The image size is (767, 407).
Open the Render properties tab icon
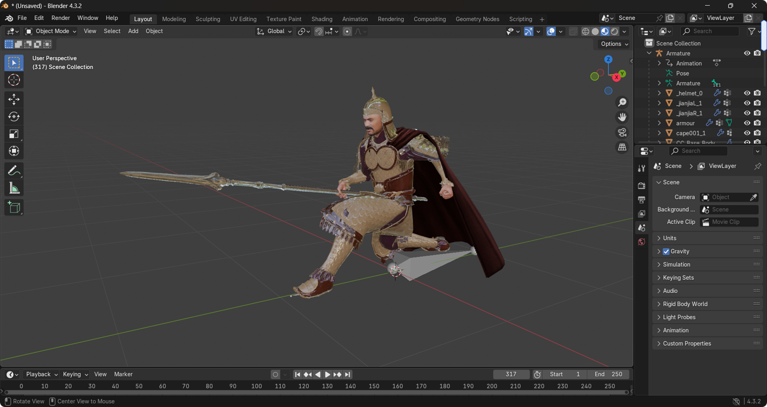642,186
